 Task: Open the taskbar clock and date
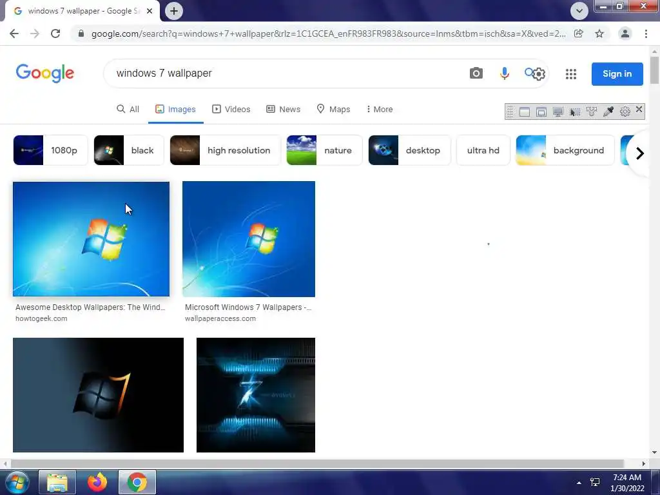(x=627, y=483)
